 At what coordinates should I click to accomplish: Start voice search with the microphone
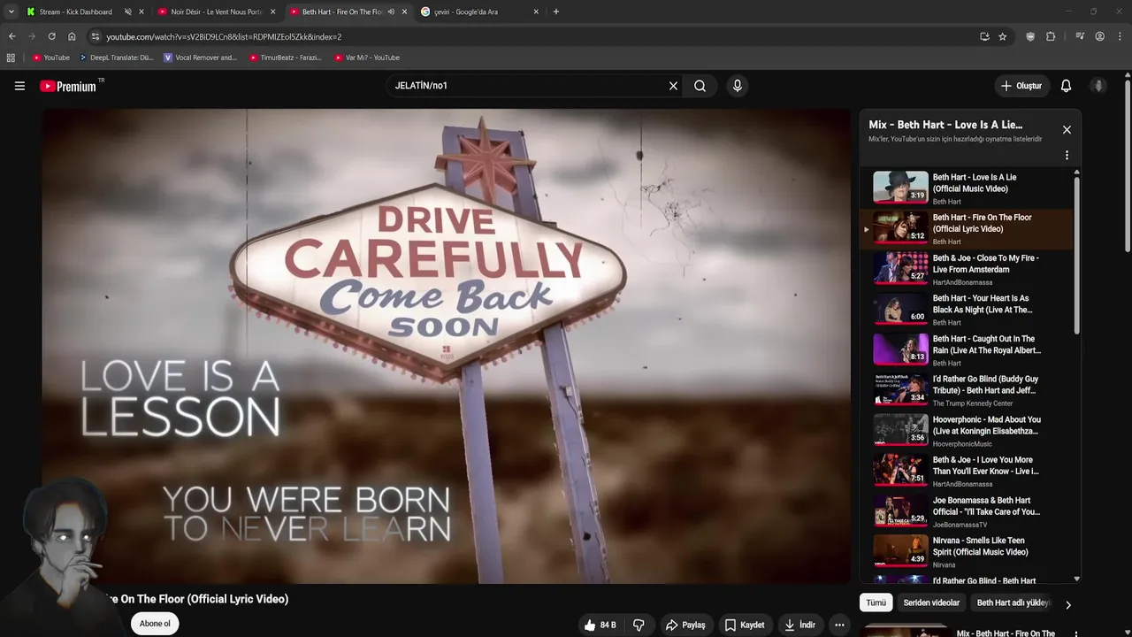point(738,86)
